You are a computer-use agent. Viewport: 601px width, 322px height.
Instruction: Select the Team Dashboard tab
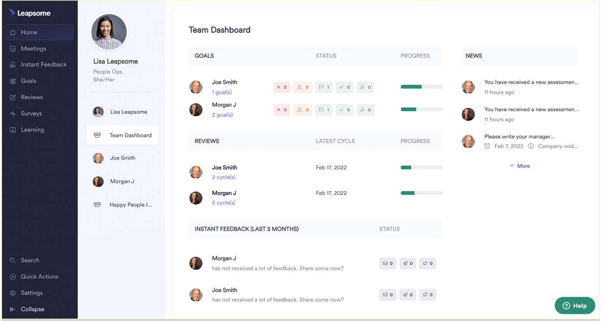pos(122,135)
